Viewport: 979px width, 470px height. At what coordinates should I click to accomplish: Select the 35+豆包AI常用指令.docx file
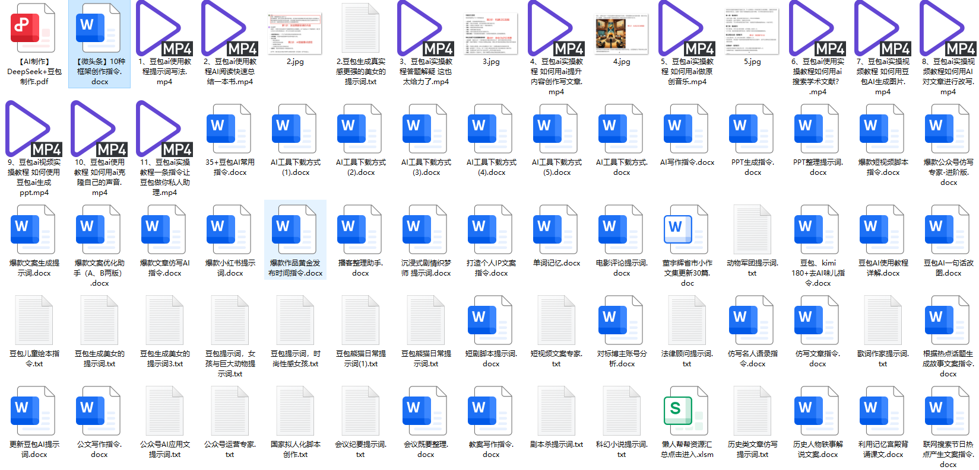click(230, 129)
